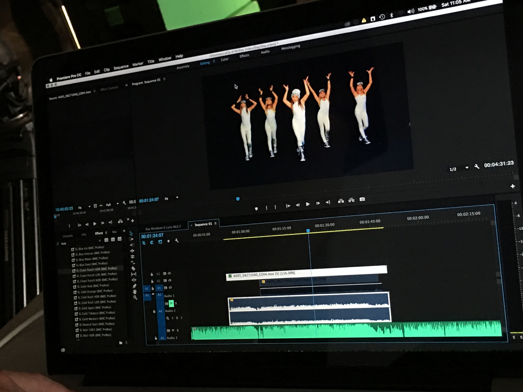Viewport: 523px width, 392px height.
Task: Toggle lock on the V3 track
Action: [x=152, y=274]
